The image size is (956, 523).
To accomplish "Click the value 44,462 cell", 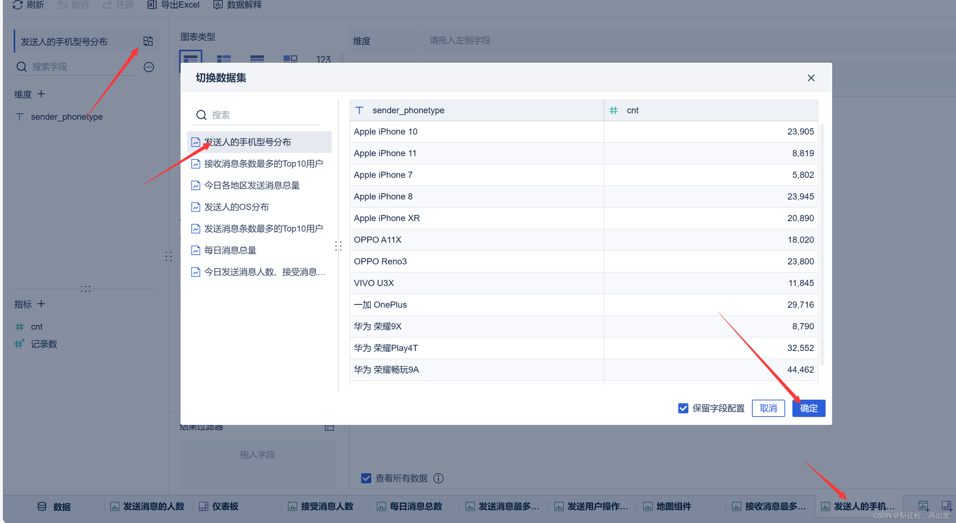I will 711,370.
